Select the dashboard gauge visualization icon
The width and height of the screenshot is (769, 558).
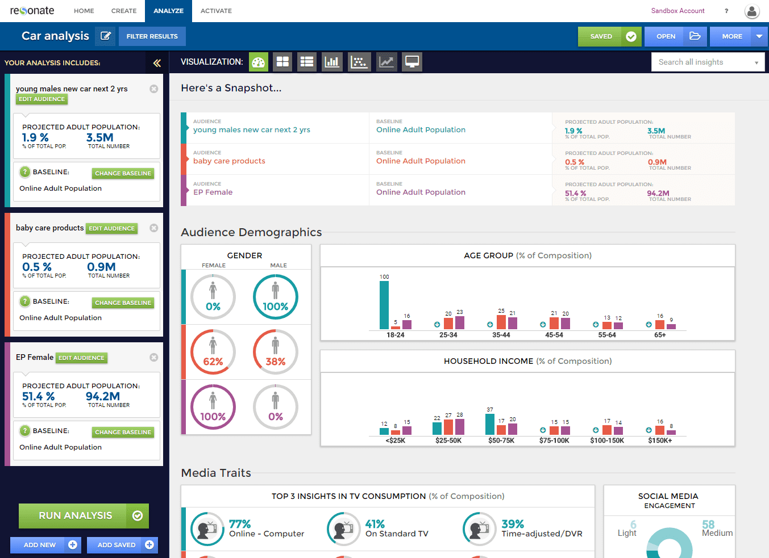pyautogui.click(x=259, y=62)
